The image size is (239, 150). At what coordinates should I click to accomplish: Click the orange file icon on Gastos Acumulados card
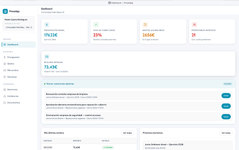click(145, 24)
